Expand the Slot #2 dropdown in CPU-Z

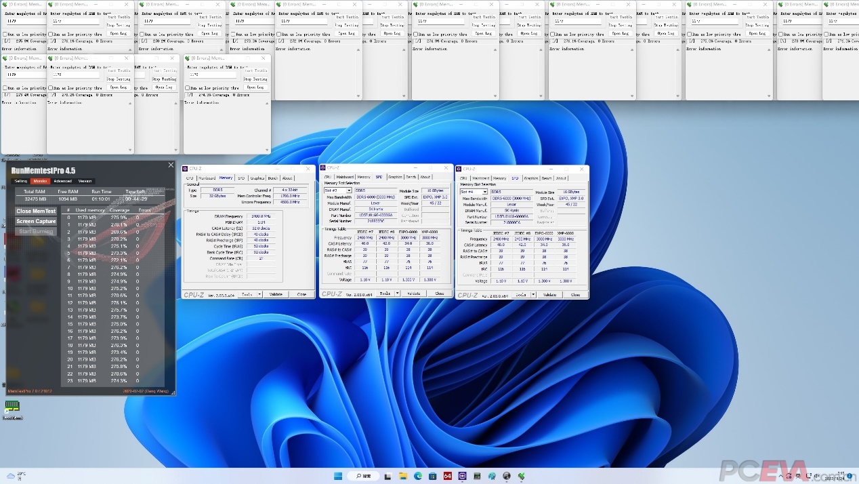tap(349, 190)
